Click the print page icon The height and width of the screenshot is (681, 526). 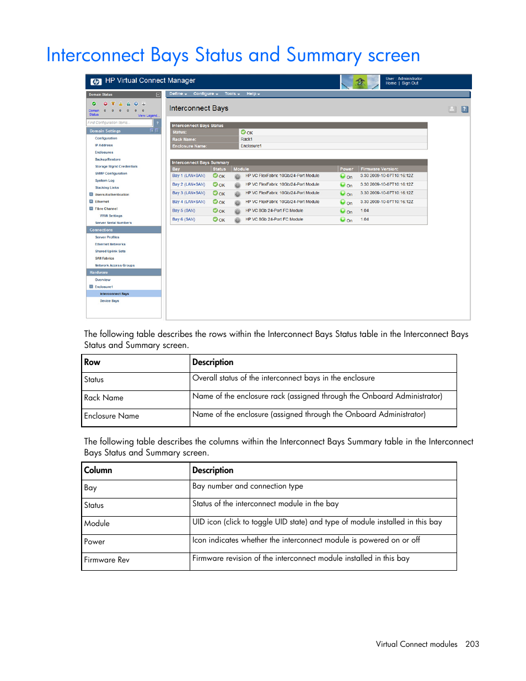pos(452,109)
